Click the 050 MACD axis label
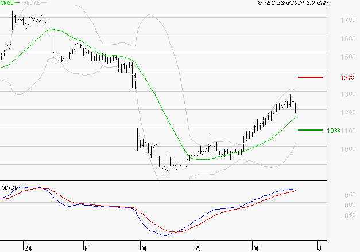This screenshot has height=252, width=360. 350,195
